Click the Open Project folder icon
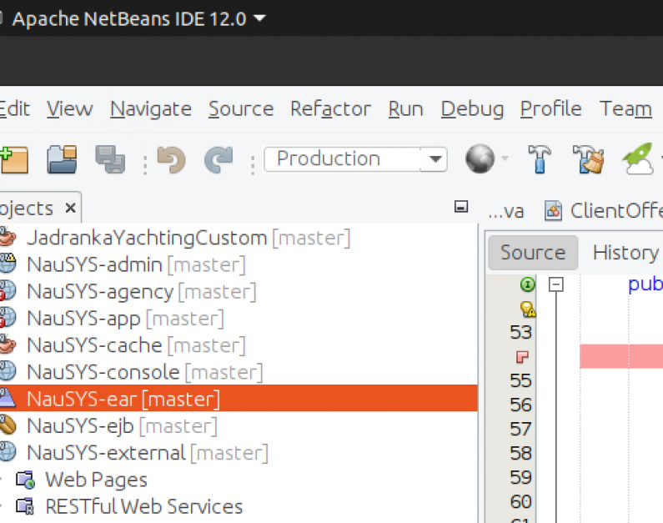The width and height of the screenshot is (663, 523). point(62,159)
